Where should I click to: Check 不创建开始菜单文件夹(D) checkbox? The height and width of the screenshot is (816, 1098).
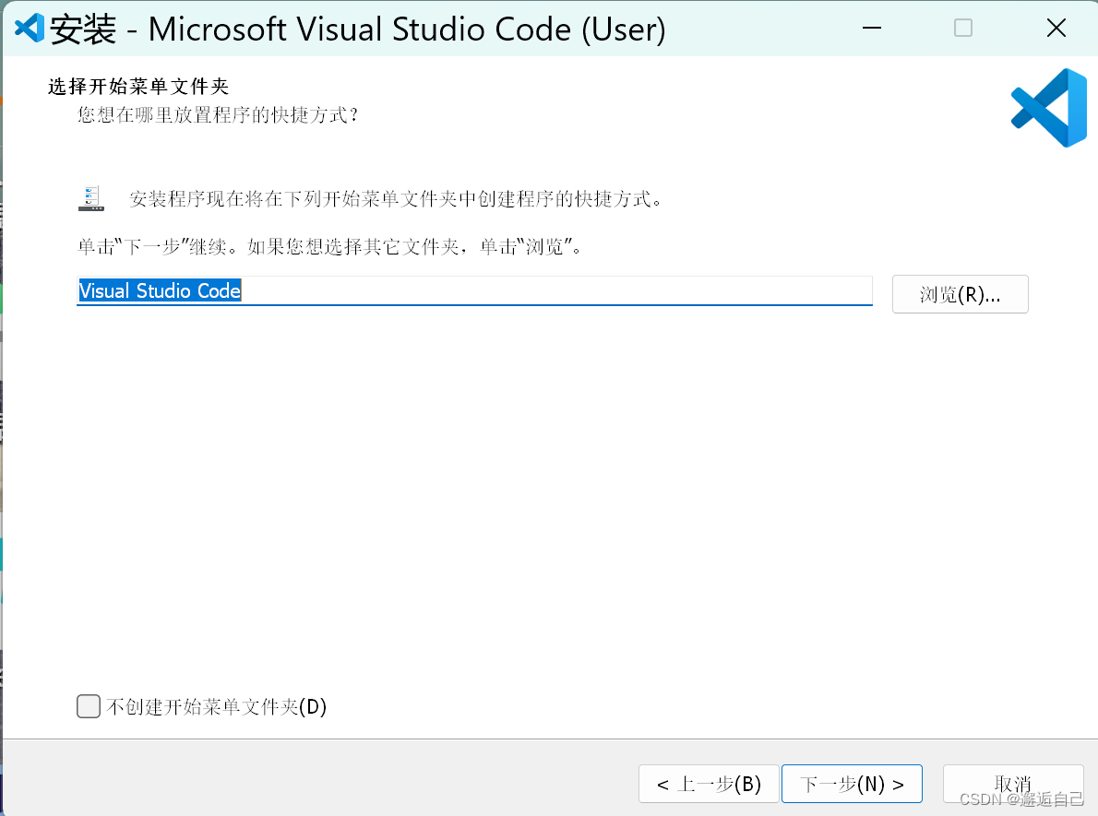[89, 706]
